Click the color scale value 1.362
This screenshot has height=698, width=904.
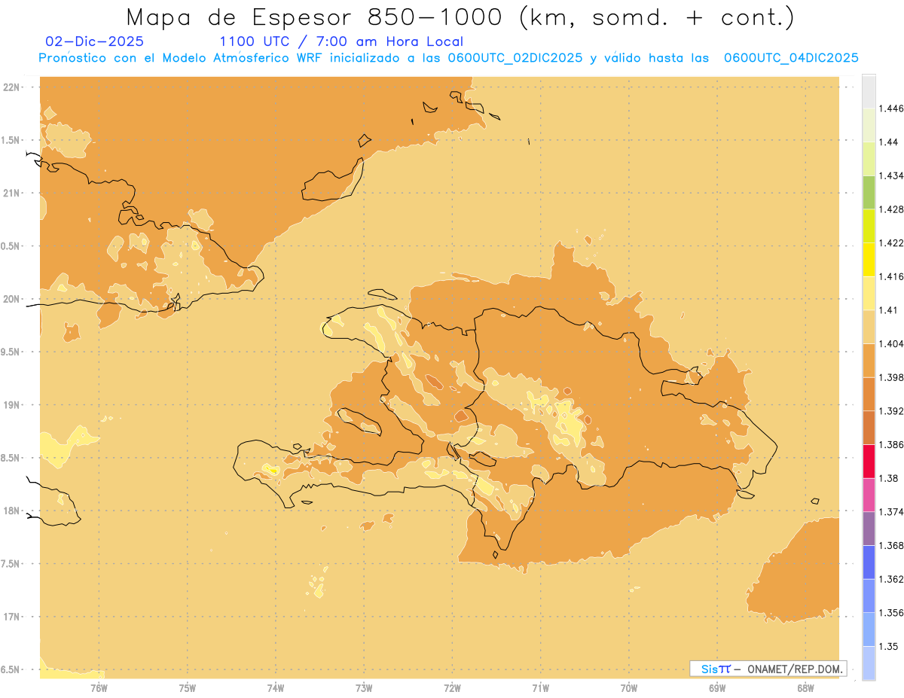[x=893, y=579]
